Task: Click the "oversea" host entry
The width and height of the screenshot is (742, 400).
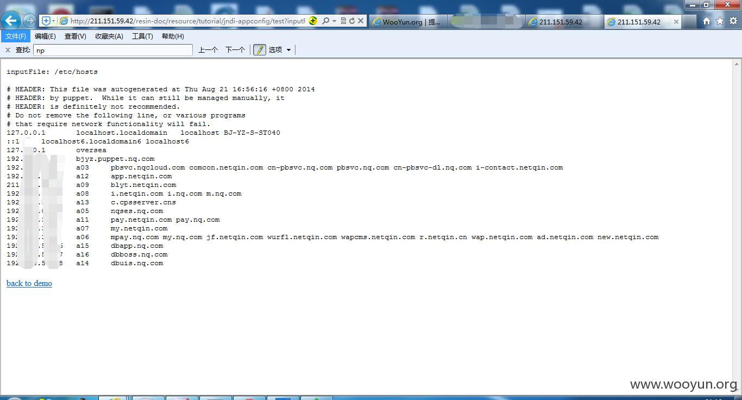Action: pos(91,150)
